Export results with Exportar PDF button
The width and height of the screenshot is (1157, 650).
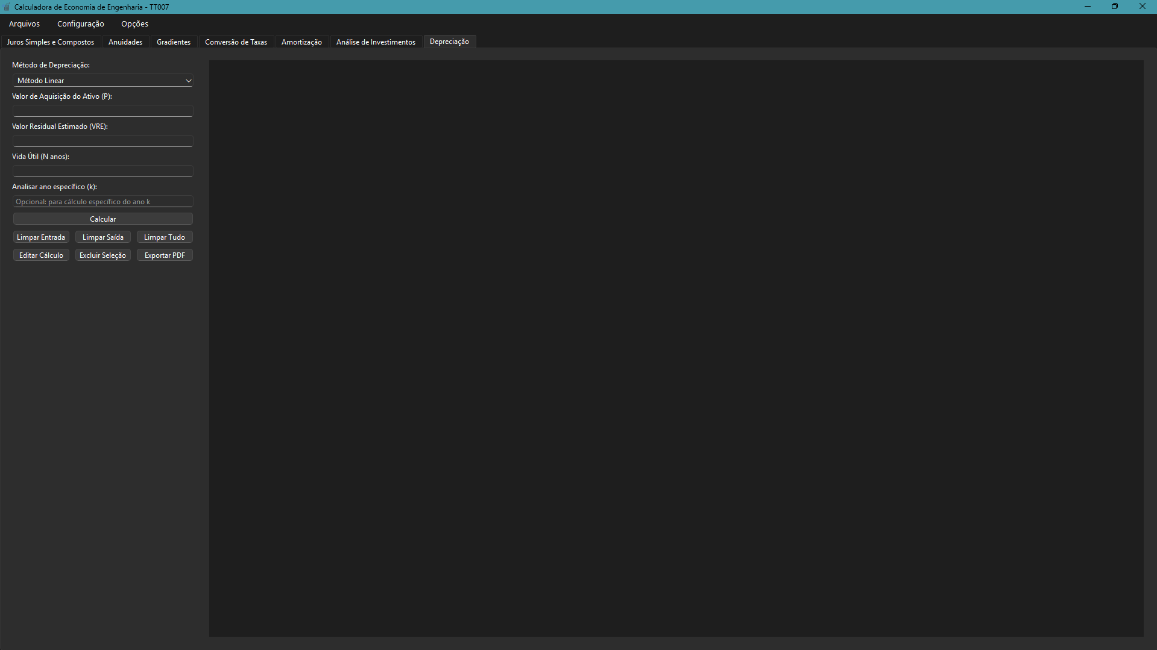(165, 255)
